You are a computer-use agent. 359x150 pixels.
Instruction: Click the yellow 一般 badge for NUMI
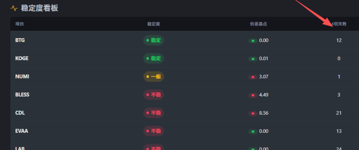pyautogui.click(x=154, y=77)
